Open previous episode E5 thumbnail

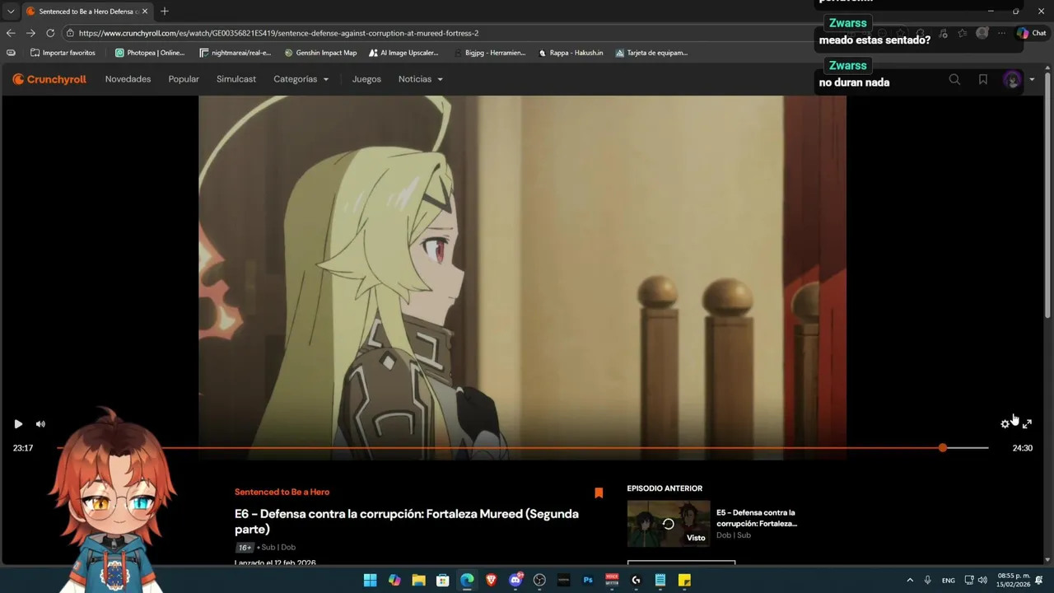click(x=668, y=524)
